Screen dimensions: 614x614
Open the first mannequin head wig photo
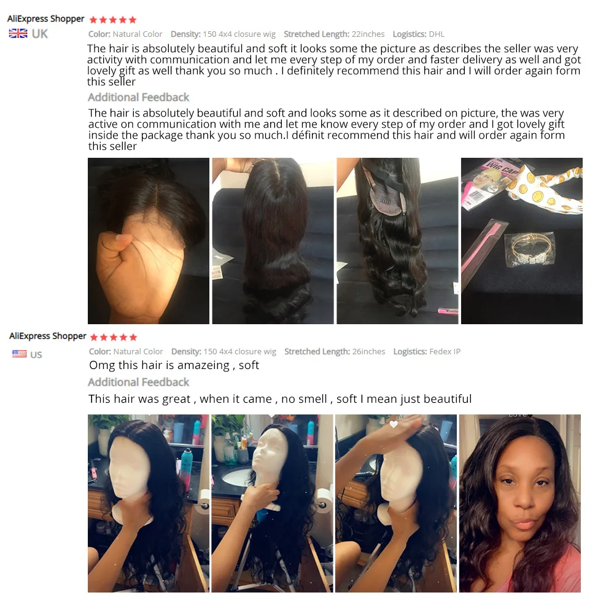click(x=149, y=503)
